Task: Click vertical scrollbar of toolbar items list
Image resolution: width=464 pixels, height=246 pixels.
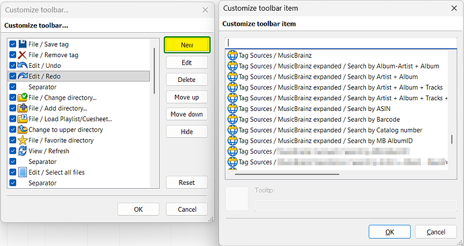Action: [x=154, y=71]
